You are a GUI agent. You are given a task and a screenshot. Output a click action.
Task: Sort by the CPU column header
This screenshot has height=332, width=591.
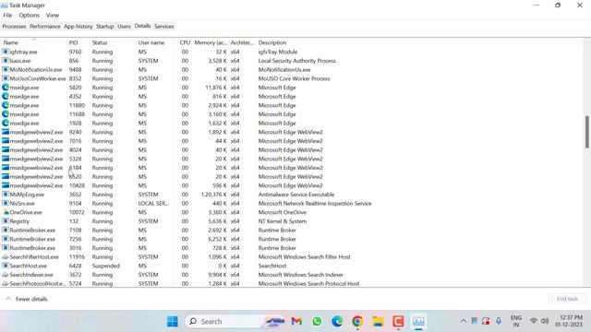[183, 42]
